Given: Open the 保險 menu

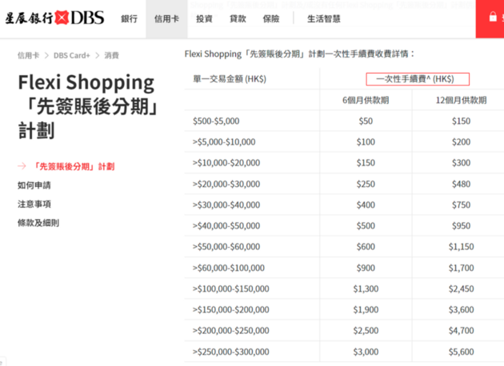Looking at the screenshot, I should point(271,19).
